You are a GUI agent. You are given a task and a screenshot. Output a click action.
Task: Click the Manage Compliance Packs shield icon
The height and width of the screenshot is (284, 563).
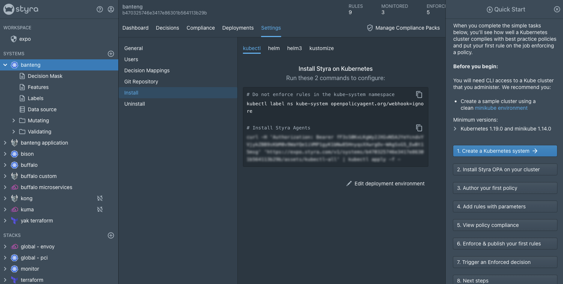370,28
